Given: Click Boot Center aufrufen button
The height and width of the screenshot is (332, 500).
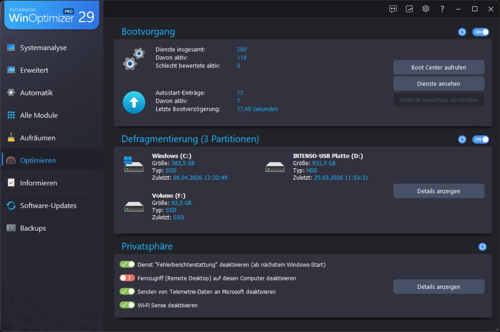Looking at the screenshot, I should (x=439, y=67).
